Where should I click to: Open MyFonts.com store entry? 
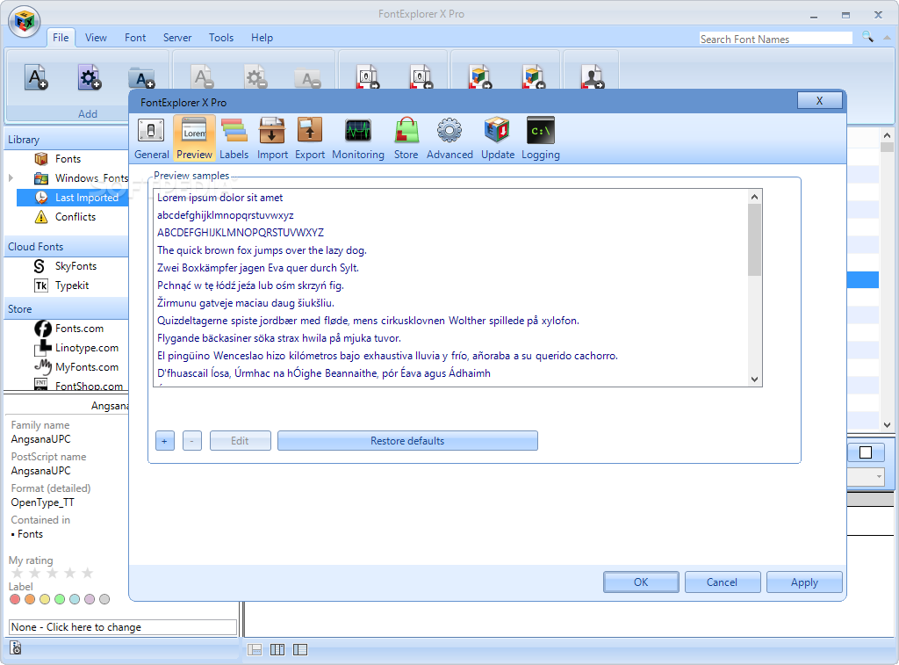pos(87,367)
